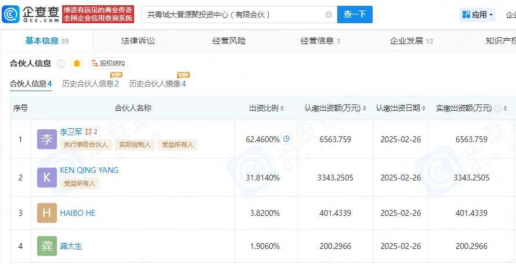The image size is (516, 264).
Task: Click info icon beside 合伙人信息 heading
Action: pyautogui.click(x=61, y=63)
